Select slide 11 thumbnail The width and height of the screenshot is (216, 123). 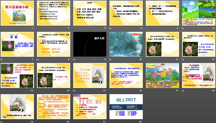pyautogui.click(x=162, y=44)
